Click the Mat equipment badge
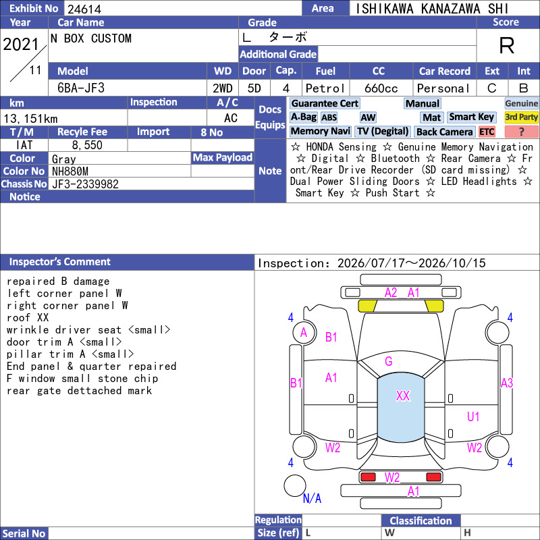This screenshot has width=540, height=540. [x=431, y=117]
